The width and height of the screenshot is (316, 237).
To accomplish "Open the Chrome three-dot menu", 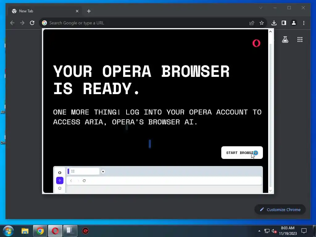I will [x=304, y=23].
